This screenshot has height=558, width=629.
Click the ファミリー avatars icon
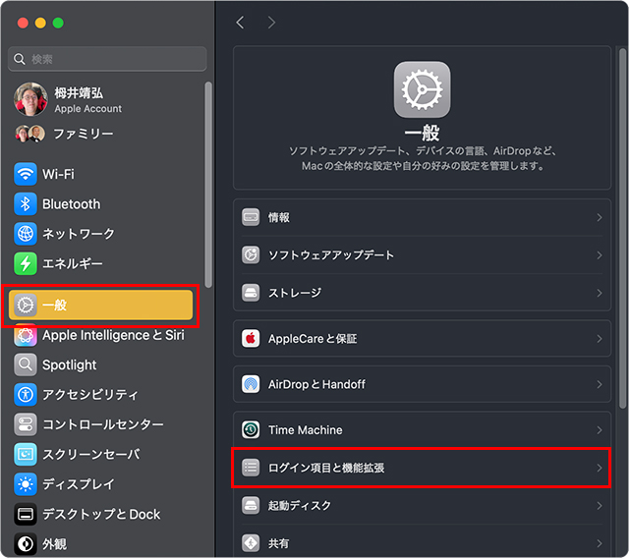(29, 134)
